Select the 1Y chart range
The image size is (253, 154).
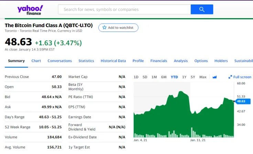pyautogui.click(x=184, y=77)
